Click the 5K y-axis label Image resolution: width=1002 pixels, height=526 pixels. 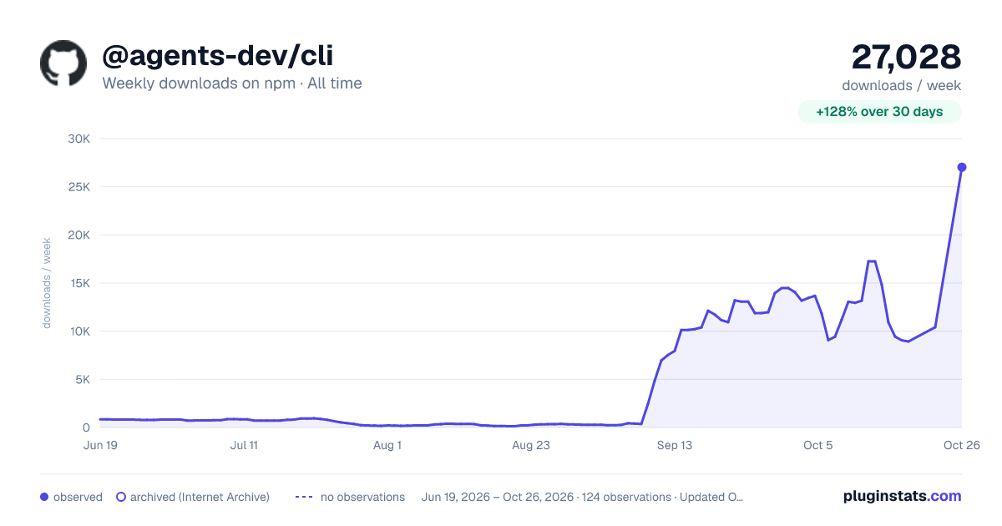[x=82, y=379]
